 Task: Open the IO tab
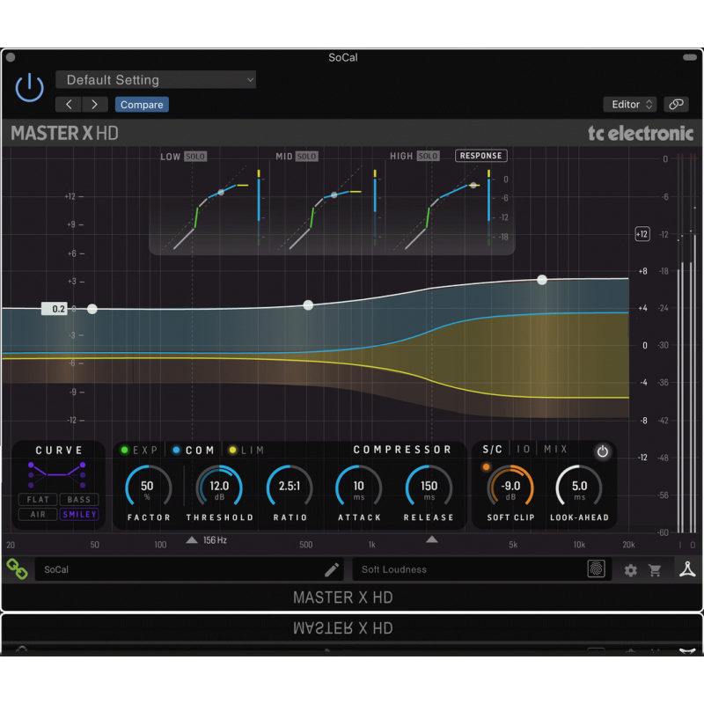[x=523, y=450]
